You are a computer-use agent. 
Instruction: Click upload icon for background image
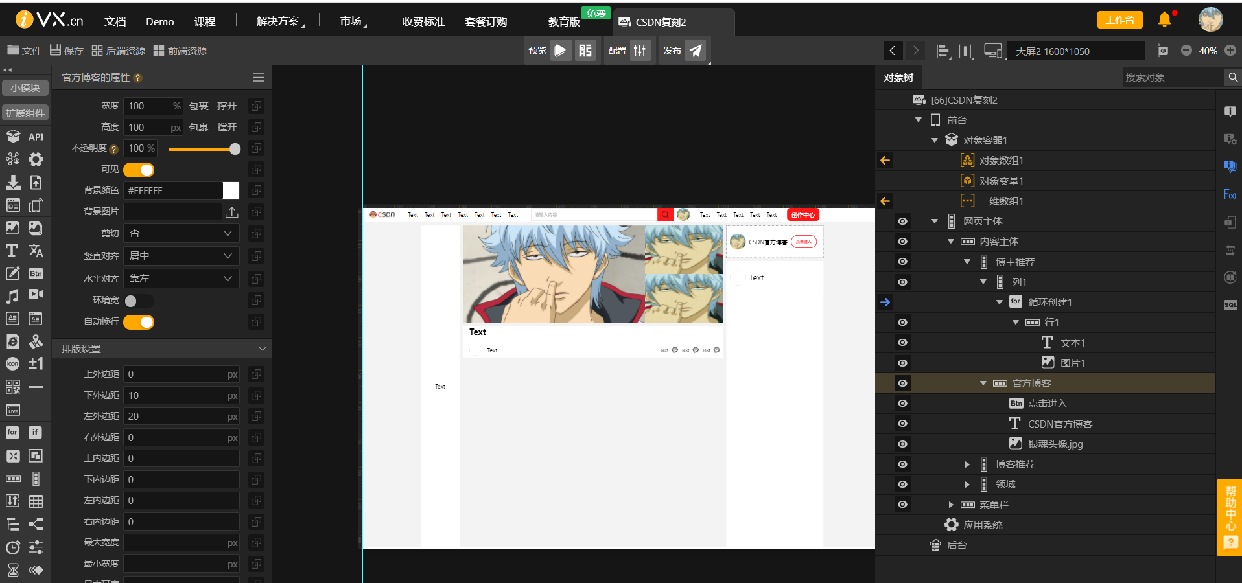click(x=232, y=212)
